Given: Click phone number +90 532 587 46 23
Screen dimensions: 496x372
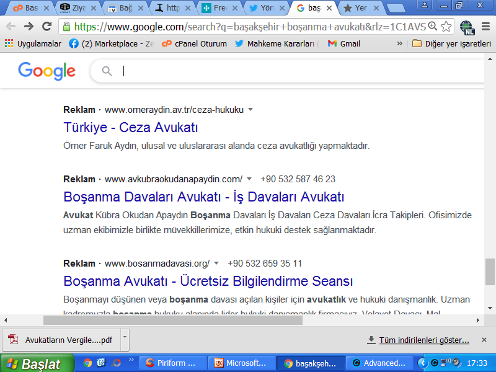Looking at the screenshot, I should click(x=298, y=179).
